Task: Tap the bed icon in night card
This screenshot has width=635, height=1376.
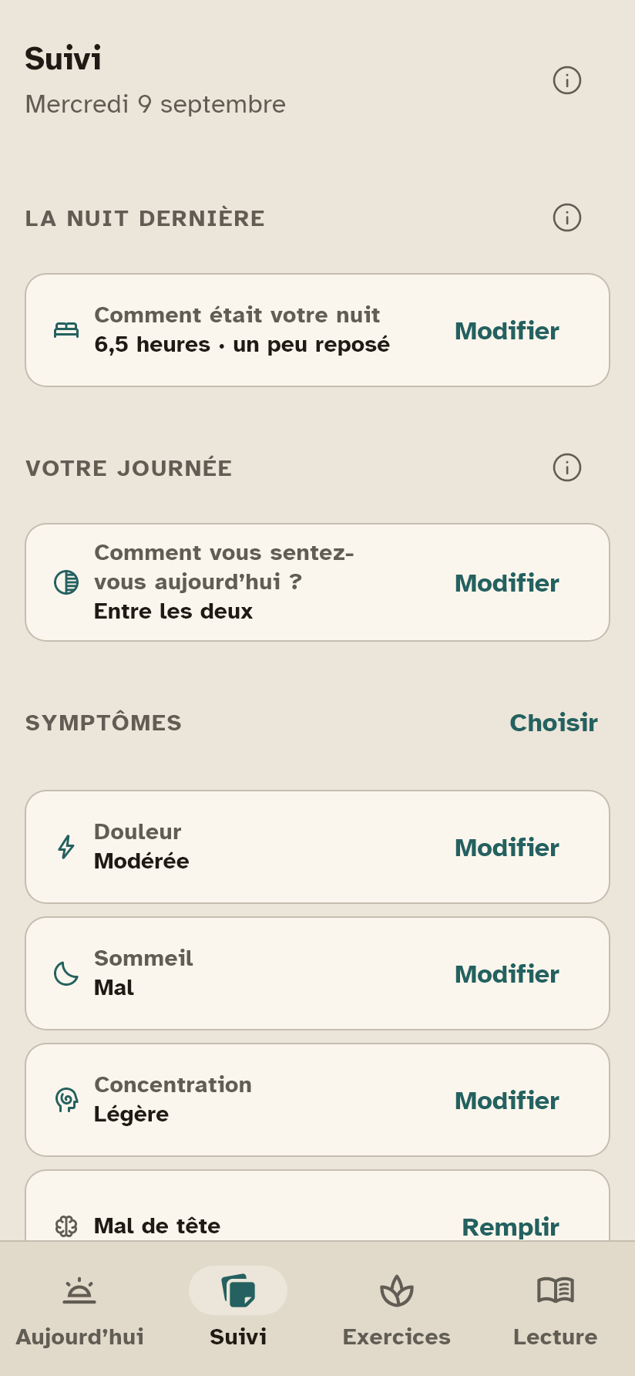Action: click(66, 330)
